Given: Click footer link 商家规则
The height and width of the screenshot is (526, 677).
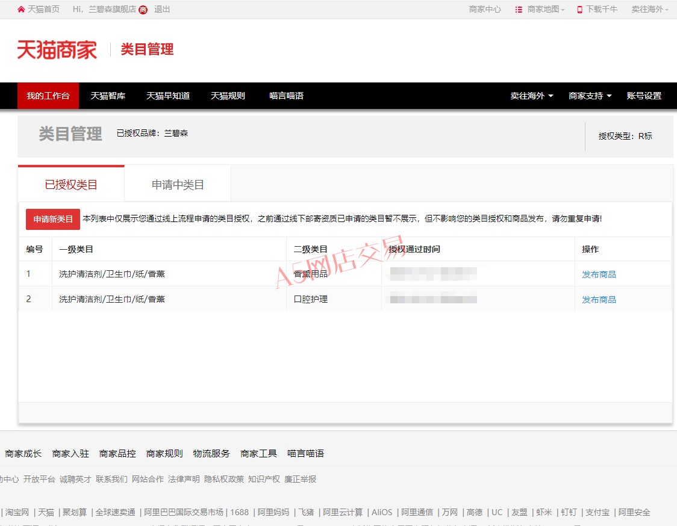Looking at the screenshot, I should tap(164, 454).
